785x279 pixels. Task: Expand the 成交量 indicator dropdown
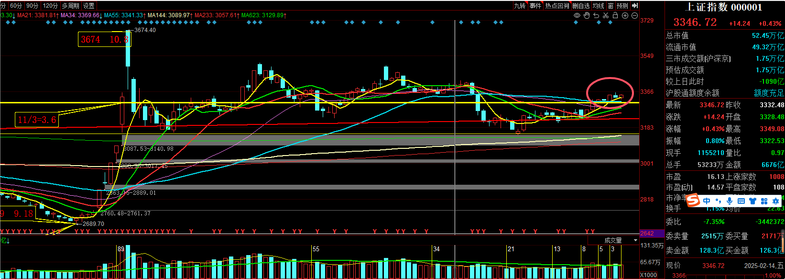pos(635,240)
